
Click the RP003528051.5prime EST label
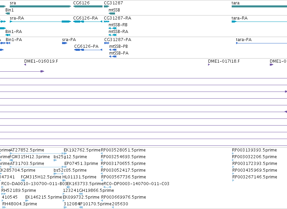pos(123,150)
